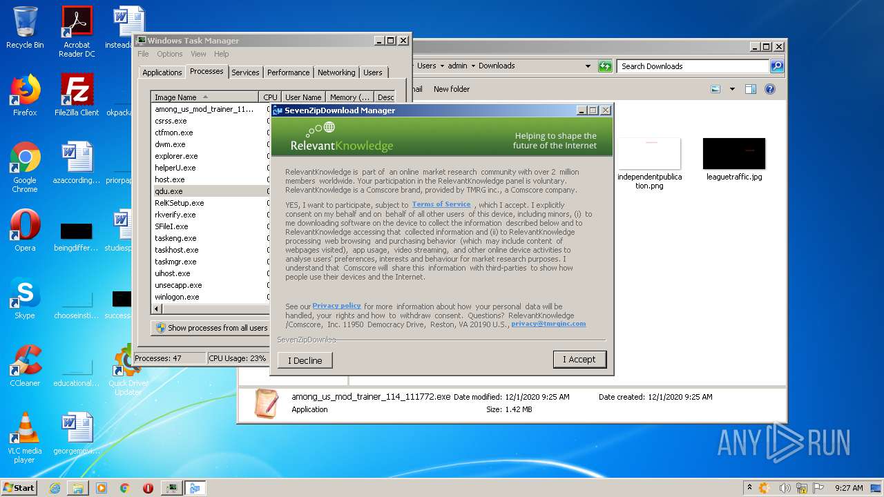The image size is (884, 497).
Task: Click Show processes from all users
Action: click(211, 328)
